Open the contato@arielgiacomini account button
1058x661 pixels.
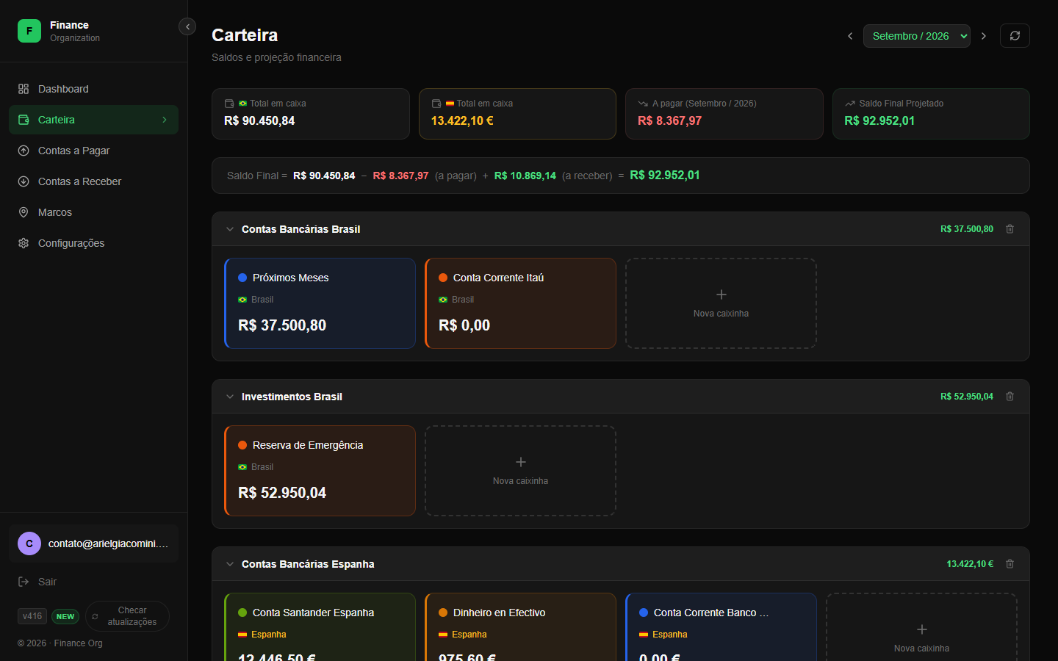(93, 543)
